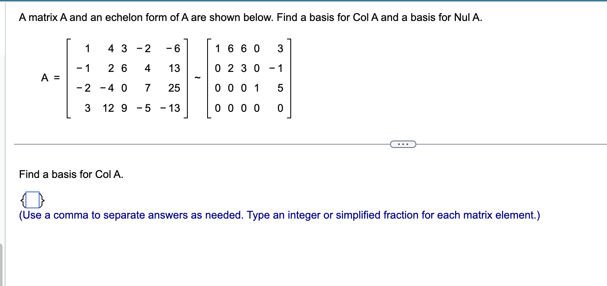The height and width of the screenshot is (286, 607).
Task: Click the entry 25 in matrix A
Action: pyautogui.click(x=175, y=88)
